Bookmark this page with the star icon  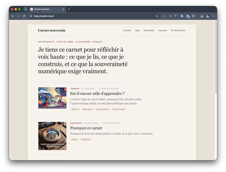157,16
